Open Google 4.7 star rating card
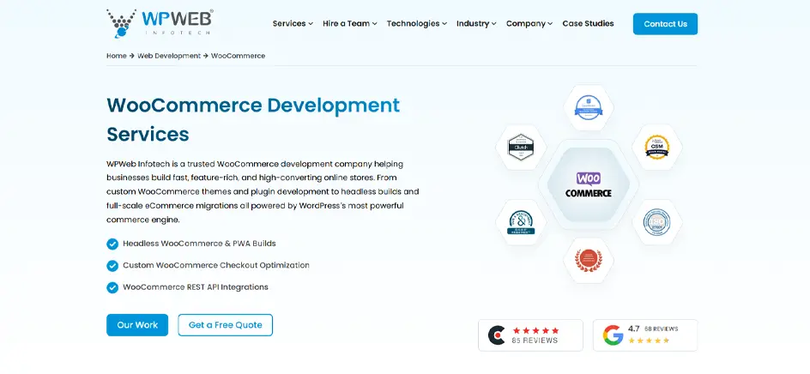The image size is (810, 374). tap(644, 335)
